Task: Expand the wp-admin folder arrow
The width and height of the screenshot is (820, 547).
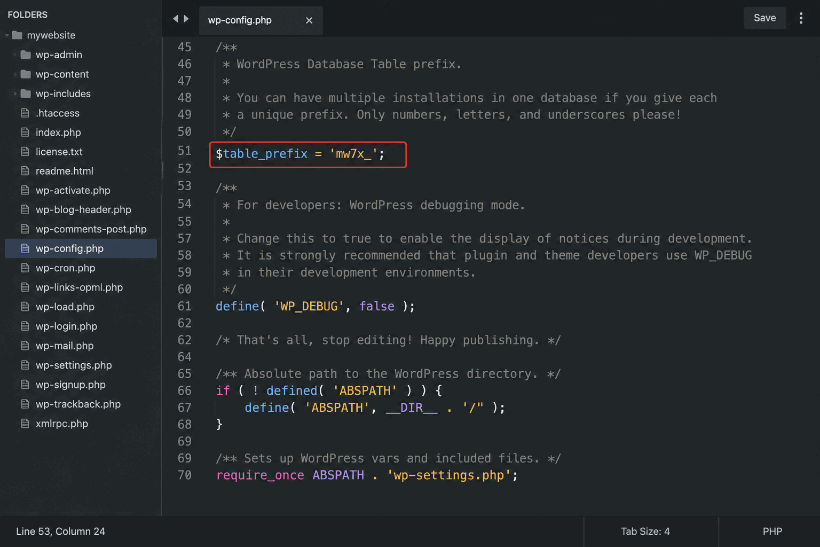Action: pos(15,54)
